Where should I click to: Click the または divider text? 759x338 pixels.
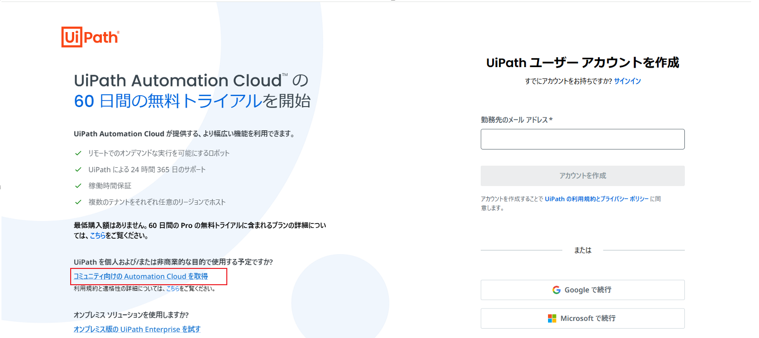[x=582, y=250]
